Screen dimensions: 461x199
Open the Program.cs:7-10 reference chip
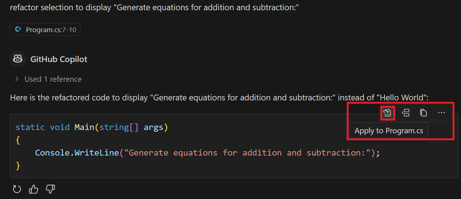pyautogui.click(x=45, y=30)
